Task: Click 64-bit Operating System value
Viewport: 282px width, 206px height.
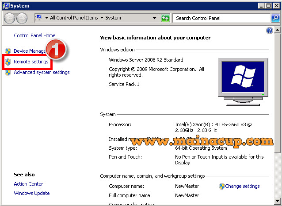Action: coord(201,148)
